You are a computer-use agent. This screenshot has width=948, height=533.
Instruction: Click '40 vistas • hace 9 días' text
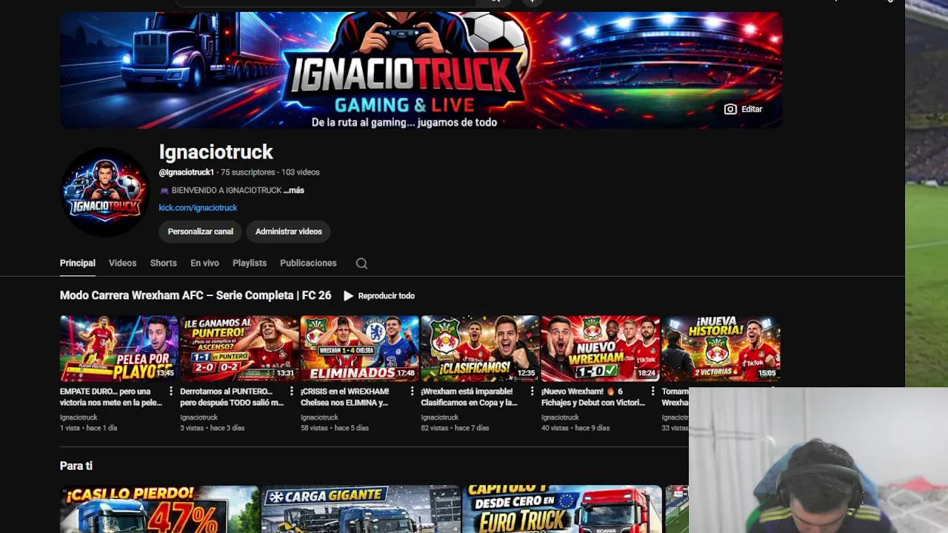pos(575,428)
